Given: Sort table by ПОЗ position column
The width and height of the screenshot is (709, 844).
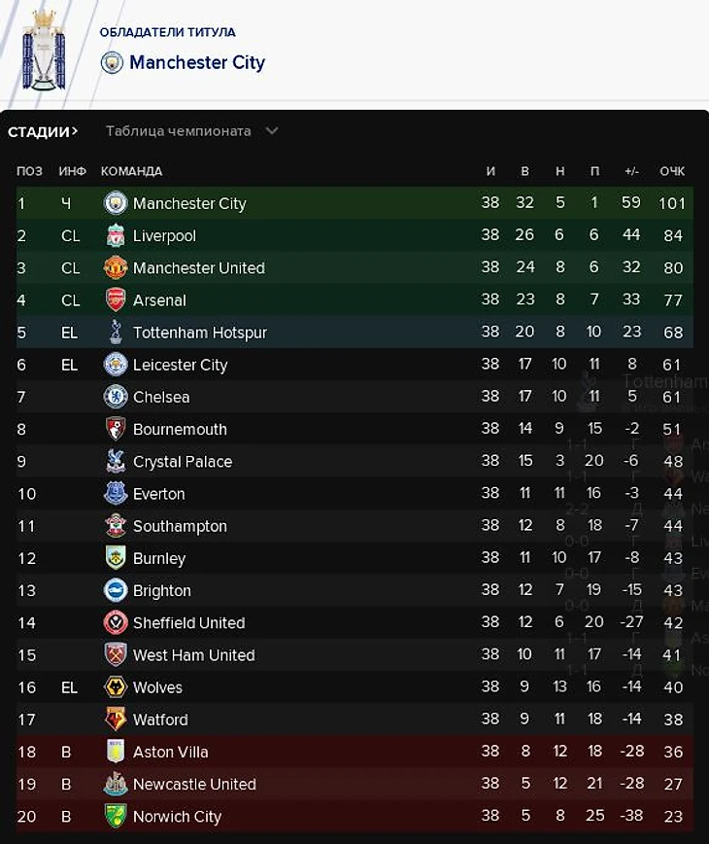Looking at the screenshot, I should [29, 171].
